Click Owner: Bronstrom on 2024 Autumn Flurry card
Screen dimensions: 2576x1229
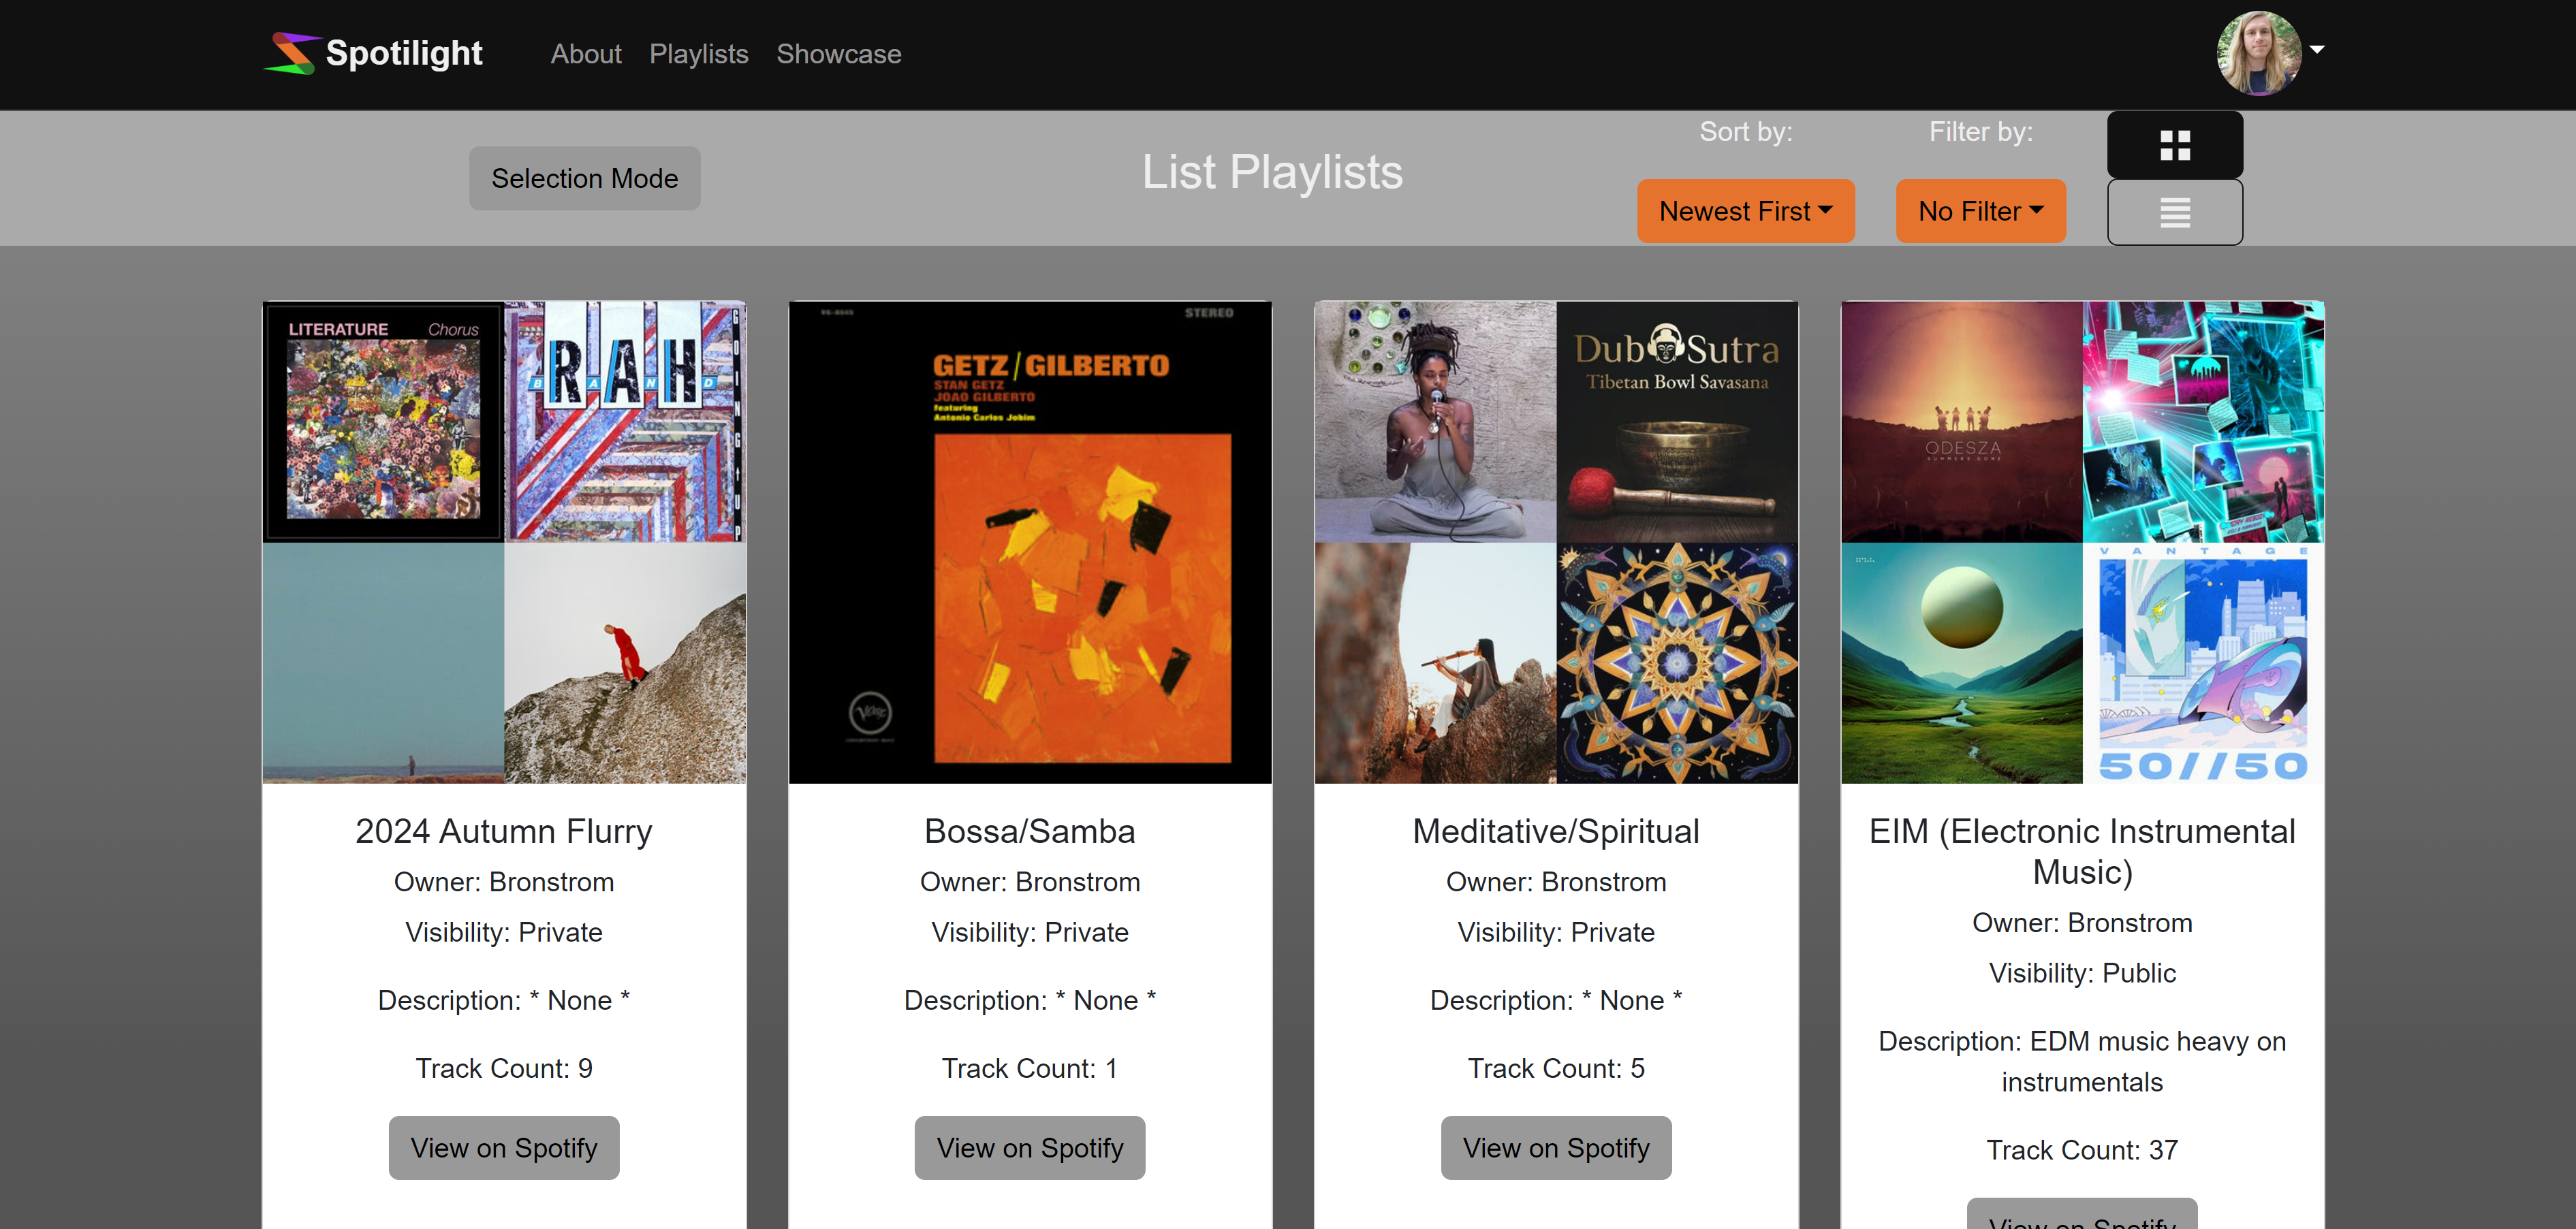click(x=503, y=882)
